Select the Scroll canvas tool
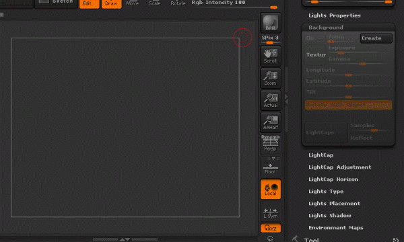Image resolution: width=404 pixels, height=242 pixels. 270,56
